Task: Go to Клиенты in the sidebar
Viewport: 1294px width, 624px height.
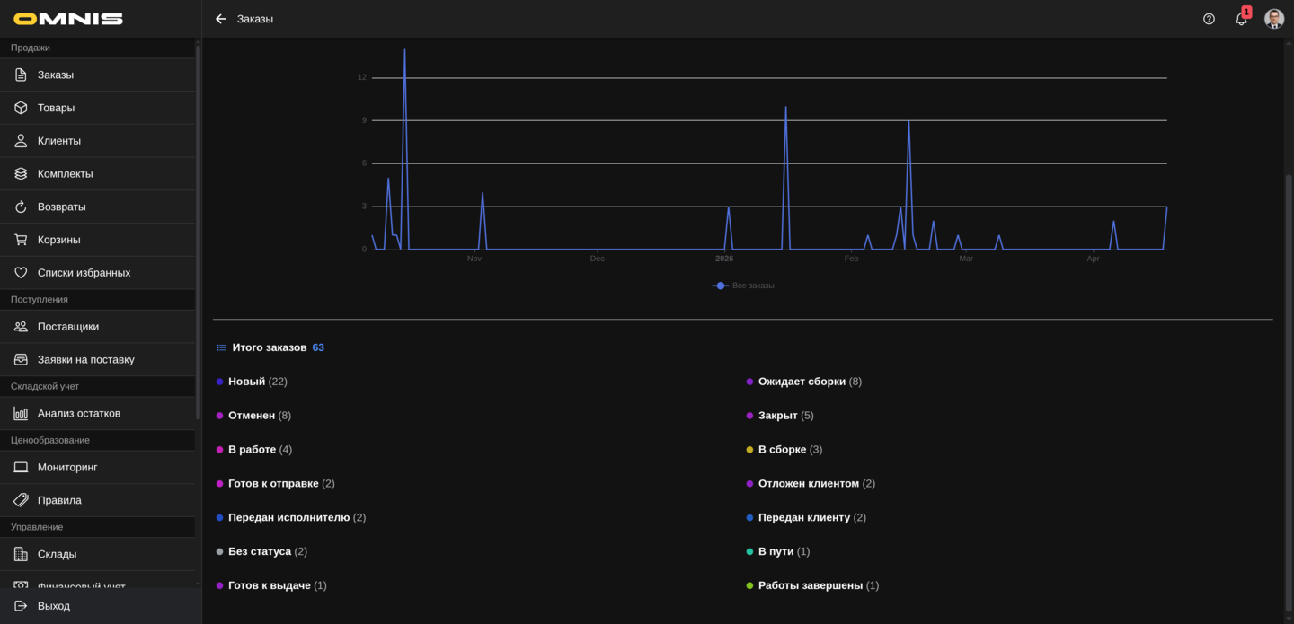Action: click(59, 141)
